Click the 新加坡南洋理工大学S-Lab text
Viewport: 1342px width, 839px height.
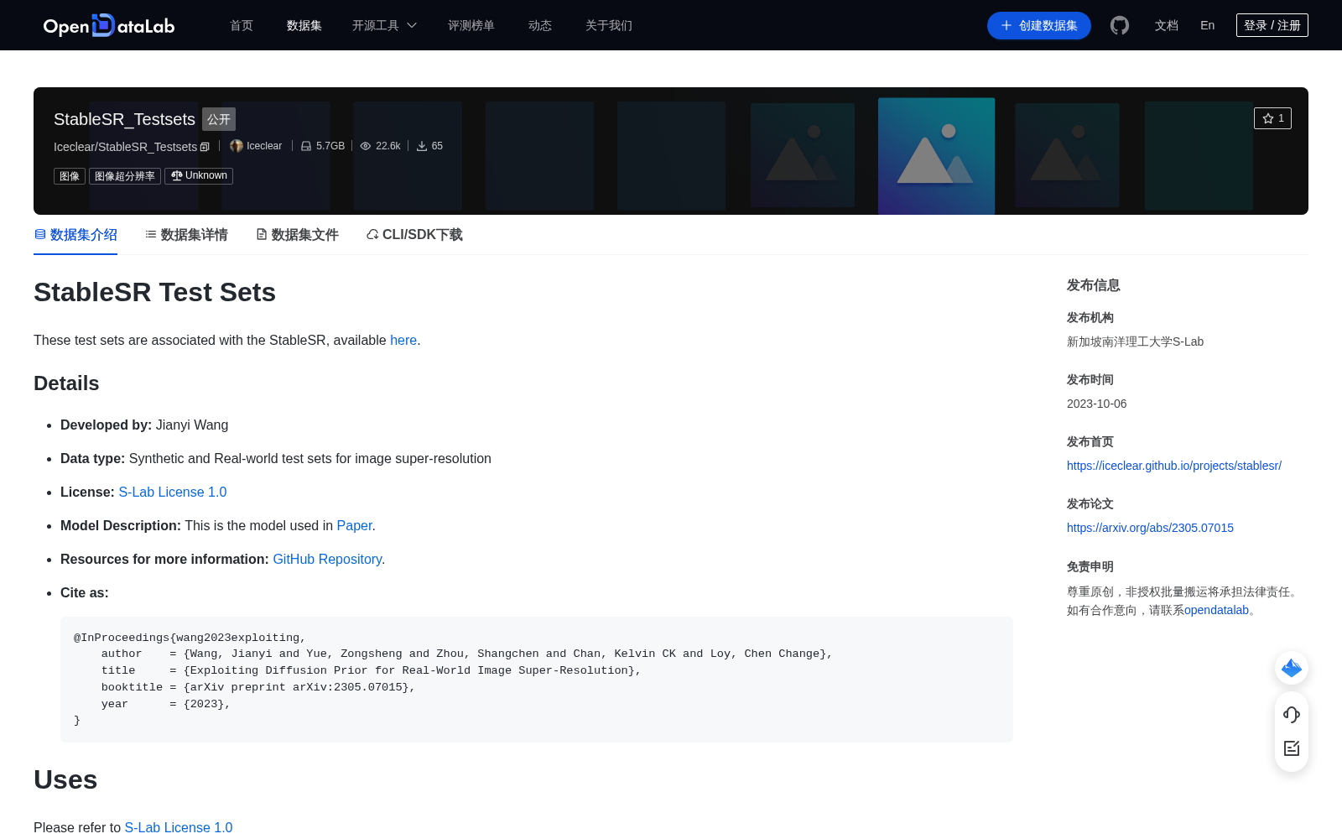coord(1135,341)
